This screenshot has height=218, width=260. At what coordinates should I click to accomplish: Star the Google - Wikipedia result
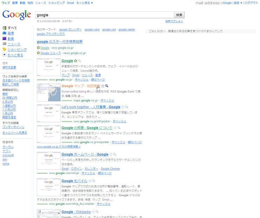tap(93, 212)
